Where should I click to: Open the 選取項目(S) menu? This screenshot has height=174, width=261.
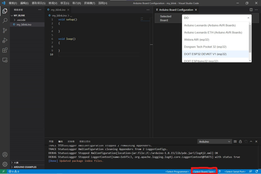point(38,3)
